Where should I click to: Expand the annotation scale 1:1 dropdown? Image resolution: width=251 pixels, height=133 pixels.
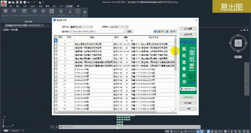(x=221, y=131)
